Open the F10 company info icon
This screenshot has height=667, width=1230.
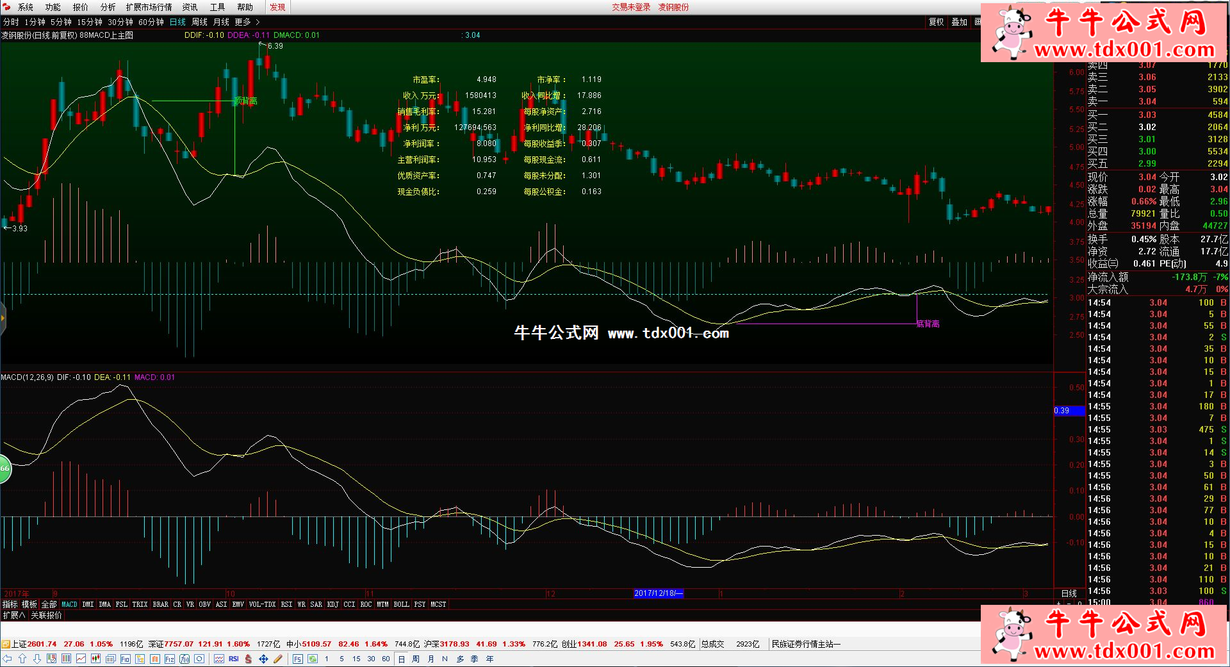click(x=125, y=659)
